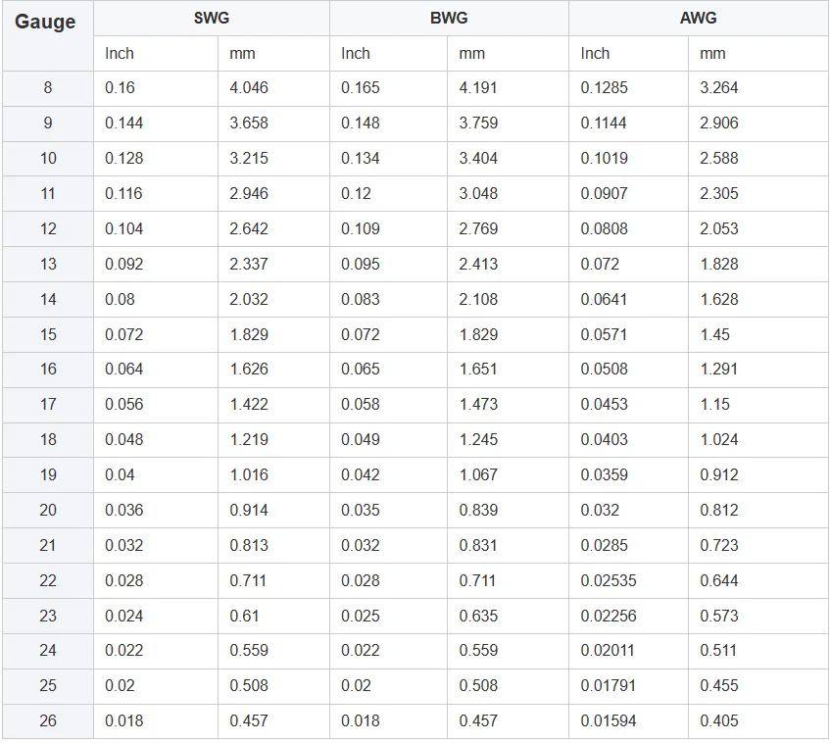Click the Gauge column header

[x=45, y=24]
